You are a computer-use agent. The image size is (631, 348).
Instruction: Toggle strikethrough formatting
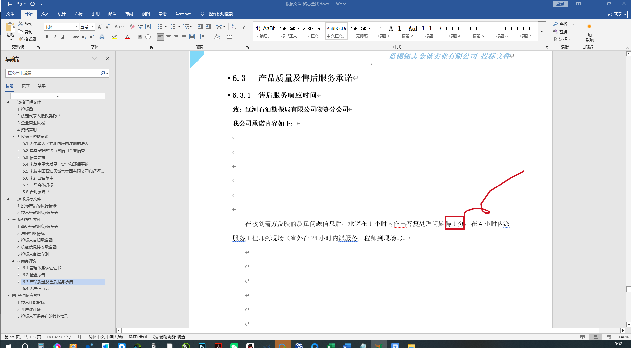click(76, 37)
